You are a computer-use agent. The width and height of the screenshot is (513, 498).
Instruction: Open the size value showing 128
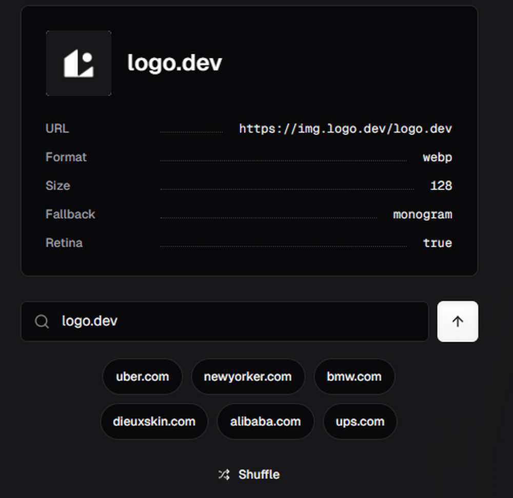441,185
